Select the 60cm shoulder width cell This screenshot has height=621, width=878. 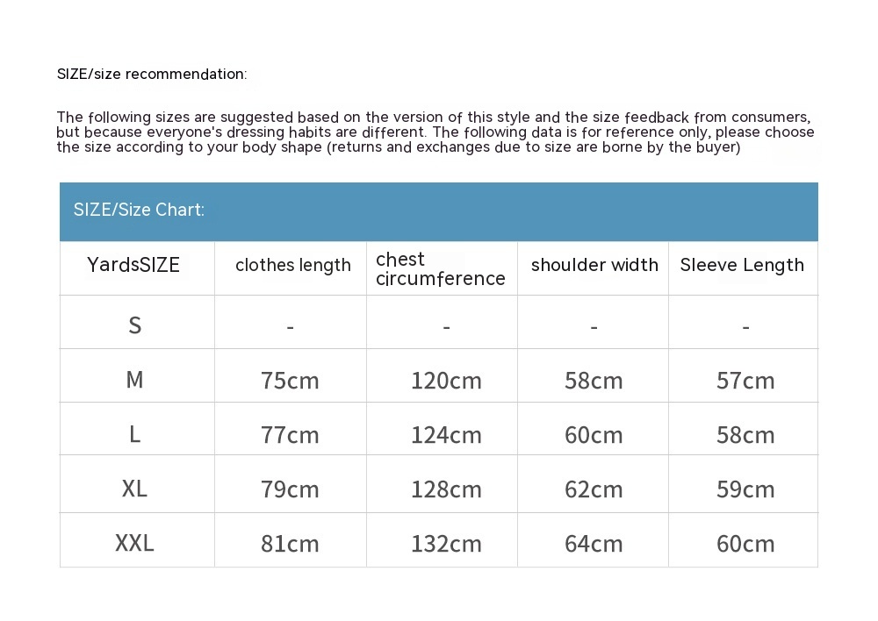(x=594, y=435)
